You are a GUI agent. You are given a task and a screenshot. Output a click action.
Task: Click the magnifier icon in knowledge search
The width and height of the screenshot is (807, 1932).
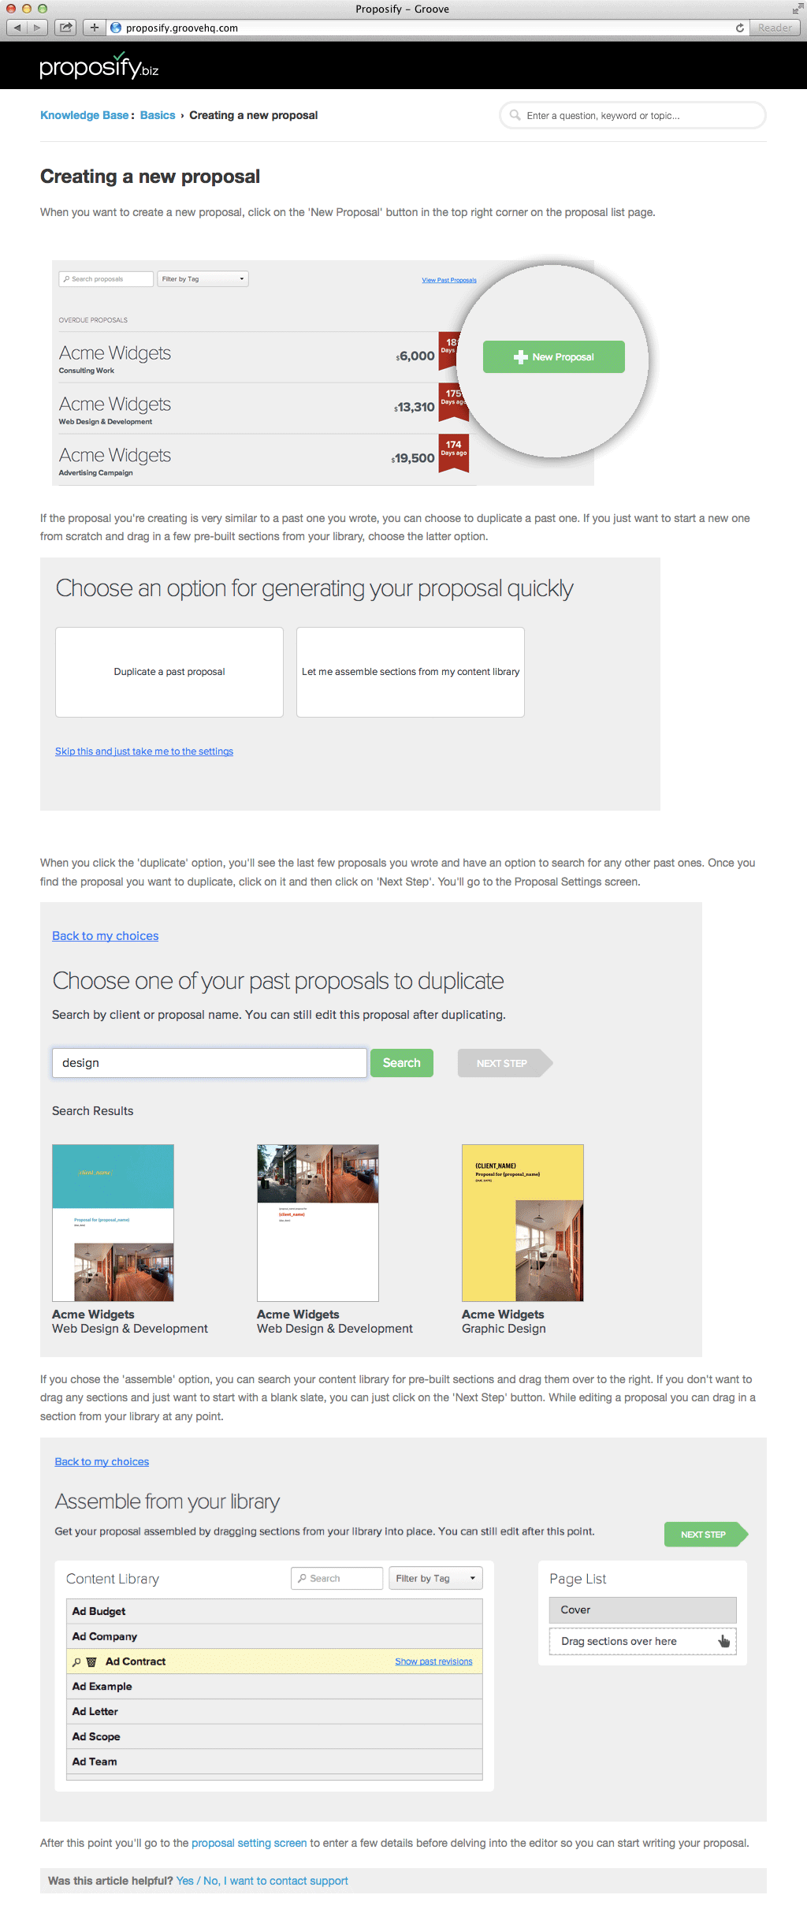515,115
